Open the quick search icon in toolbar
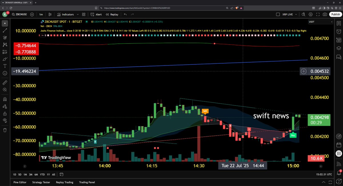 point(304,14)
